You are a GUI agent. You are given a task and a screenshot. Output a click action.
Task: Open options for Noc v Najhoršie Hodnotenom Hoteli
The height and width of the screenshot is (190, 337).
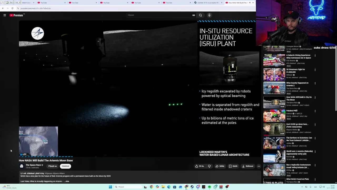(x=315, y=165)
